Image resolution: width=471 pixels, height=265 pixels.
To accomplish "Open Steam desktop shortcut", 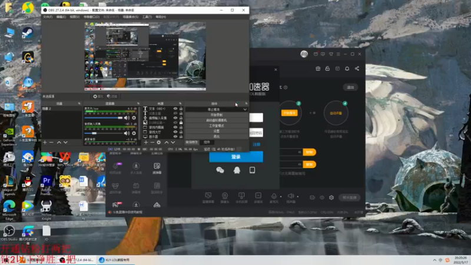I will [28, 35].
